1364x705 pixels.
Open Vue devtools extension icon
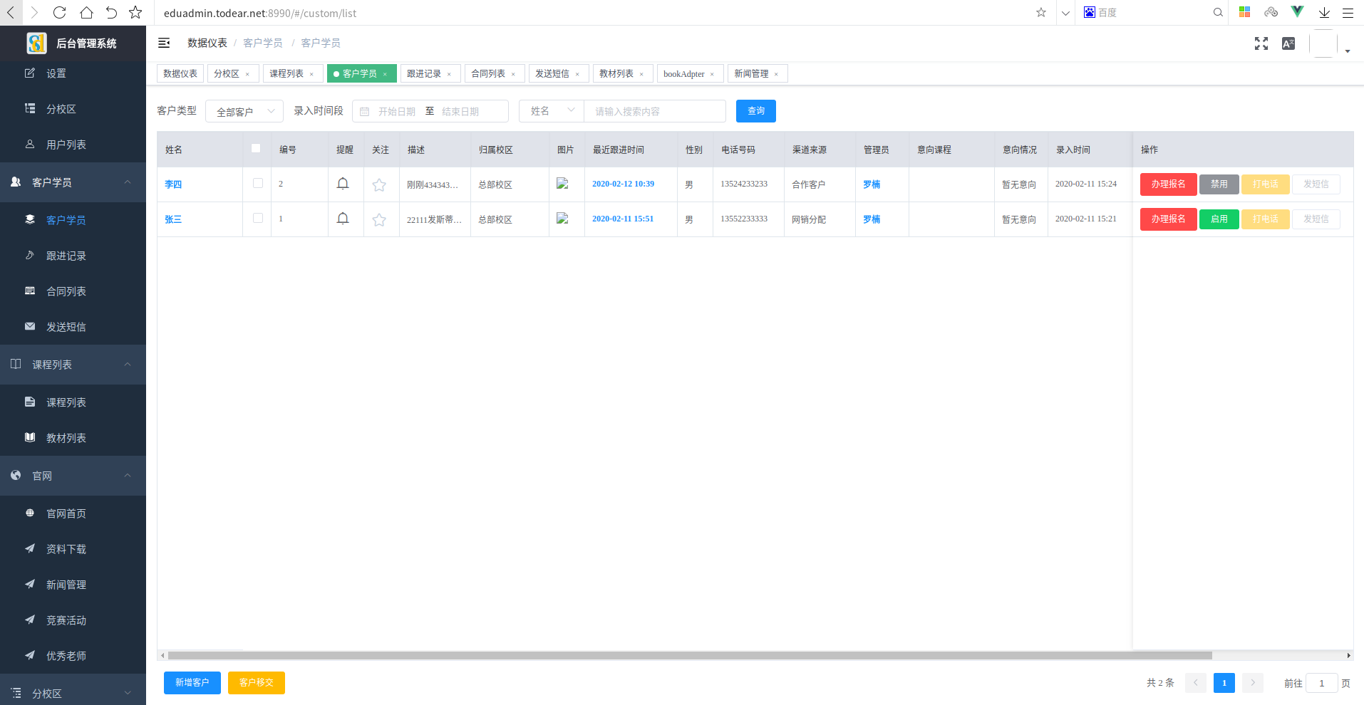(1298, 11)
